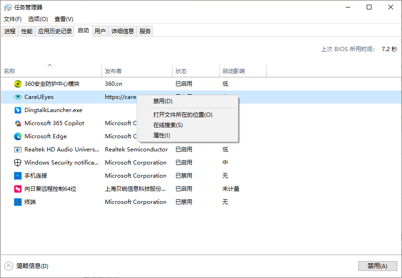Click the 简略信息(D) label
The height and width of the screenshot is (278, 402).
tap(32, 266)
